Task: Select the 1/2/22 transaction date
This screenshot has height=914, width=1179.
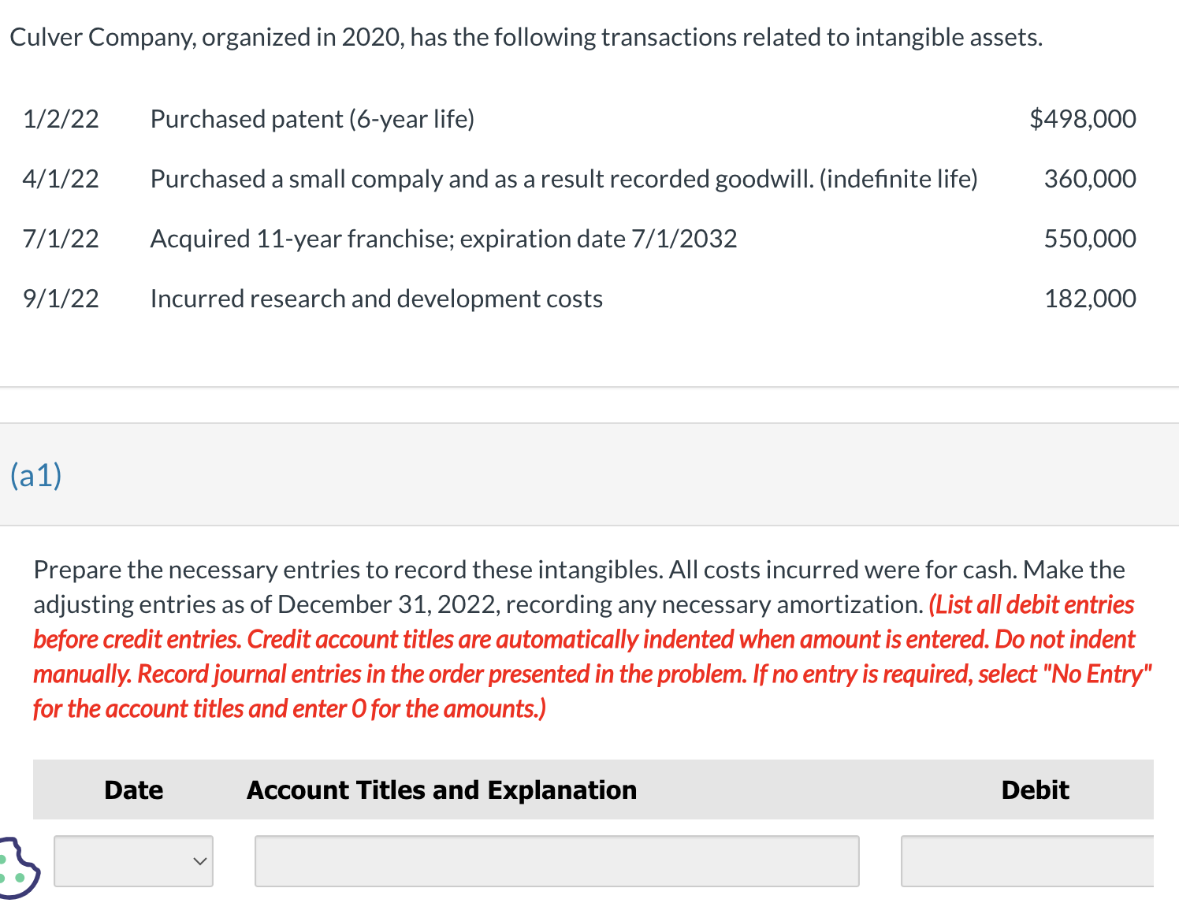Action: point(61,119)
